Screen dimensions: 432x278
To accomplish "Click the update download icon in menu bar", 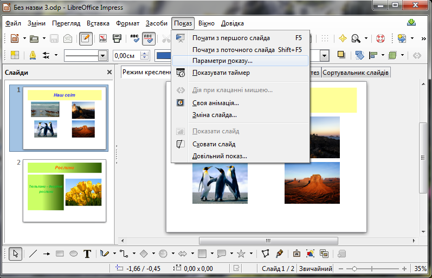I will point(411,23).
